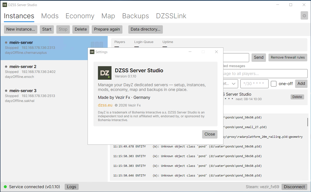The image size is (311, 192).
Task: Switch to the Mods tab
Action: [50, 16]
